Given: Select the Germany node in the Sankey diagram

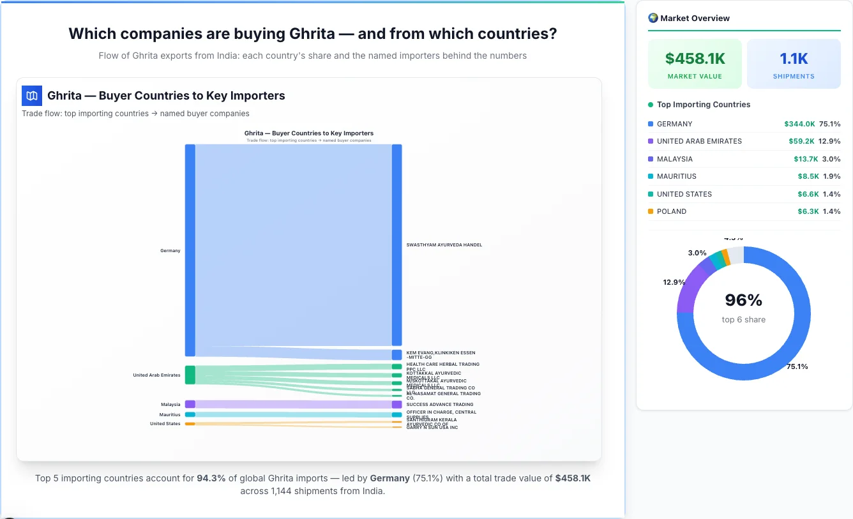Looking at the screenshot, I should [188, 249].
